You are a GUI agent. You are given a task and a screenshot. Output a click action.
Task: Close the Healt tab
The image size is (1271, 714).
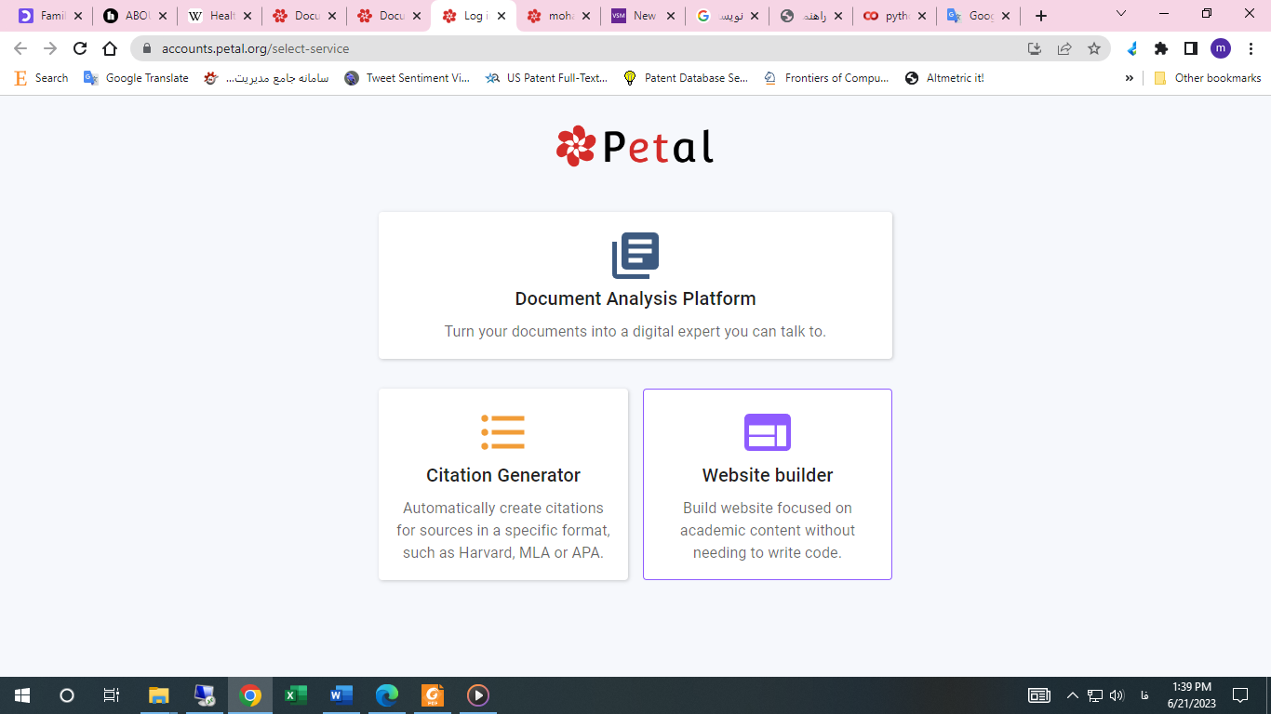click(x=248, y=16)
